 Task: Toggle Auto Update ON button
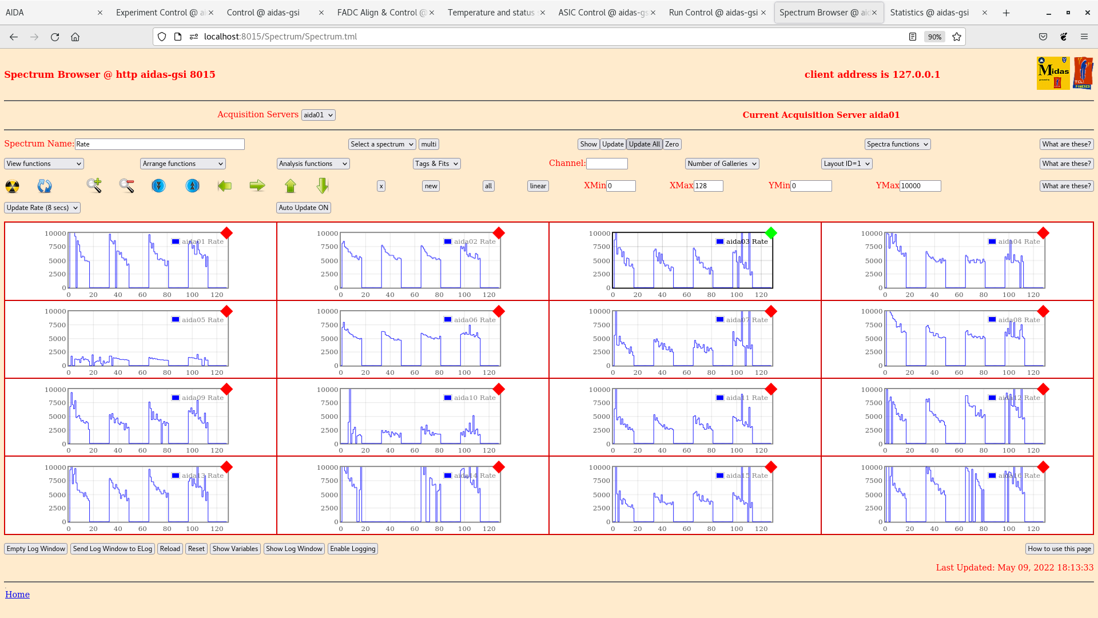tap(304, 208)
